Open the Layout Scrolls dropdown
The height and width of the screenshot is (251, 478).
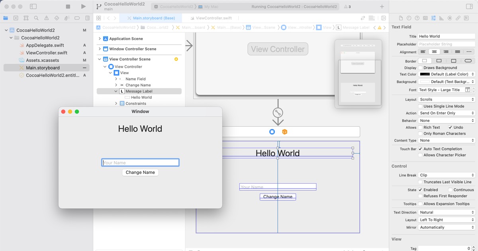point(447,100)
